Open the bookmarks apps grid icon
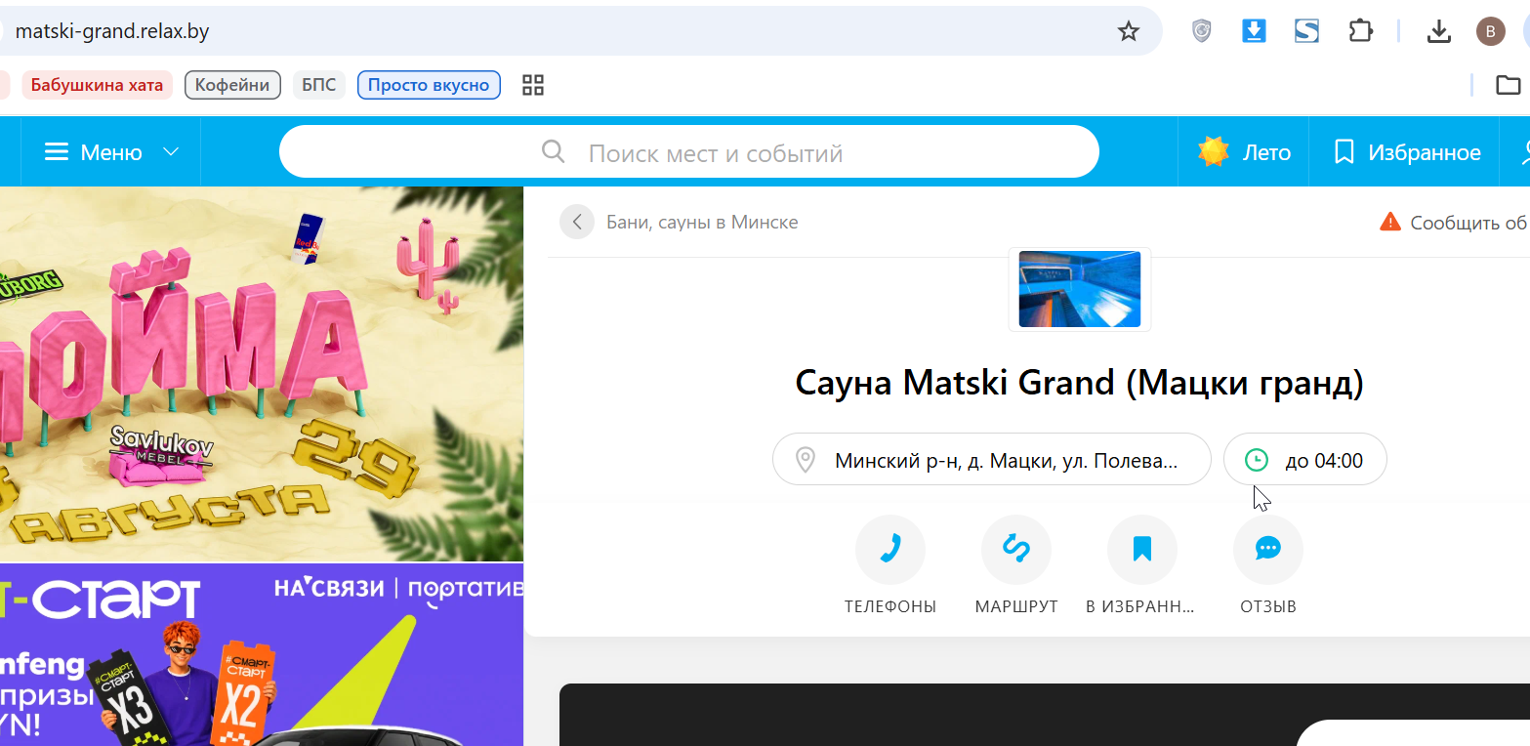This screenshot has height=746, width=1530. 533,85
